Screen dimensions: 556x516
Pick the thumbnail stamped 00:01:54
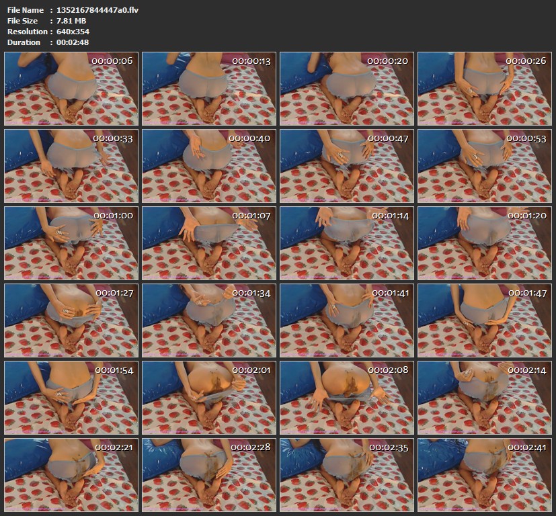(x=71, y=397)
